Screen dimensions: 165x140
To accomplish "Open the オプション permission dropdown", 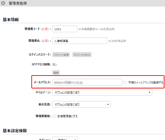I will click(65, 138).
